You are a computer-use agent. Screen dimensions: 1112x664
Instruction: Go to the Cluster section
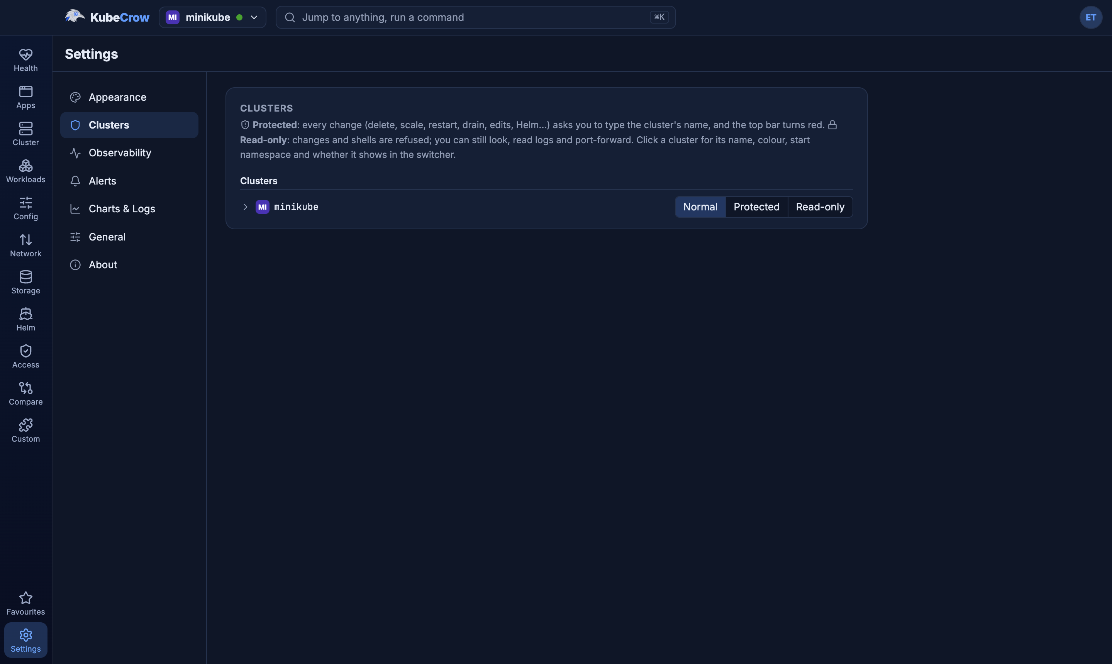(x=25, y=135)
